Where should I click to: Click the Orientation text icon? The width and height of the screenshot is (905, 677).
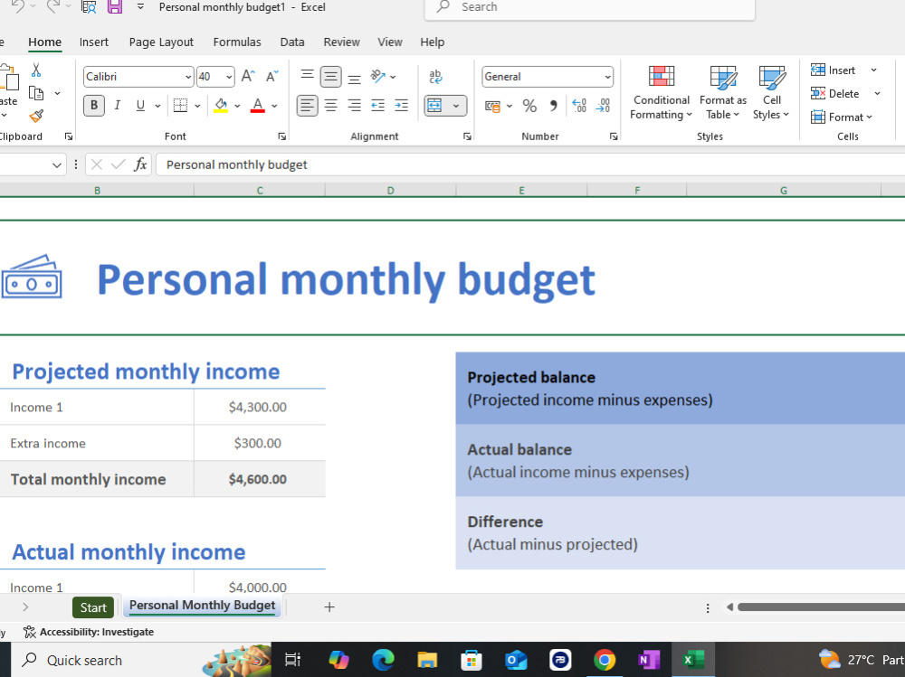coord(378,76)
